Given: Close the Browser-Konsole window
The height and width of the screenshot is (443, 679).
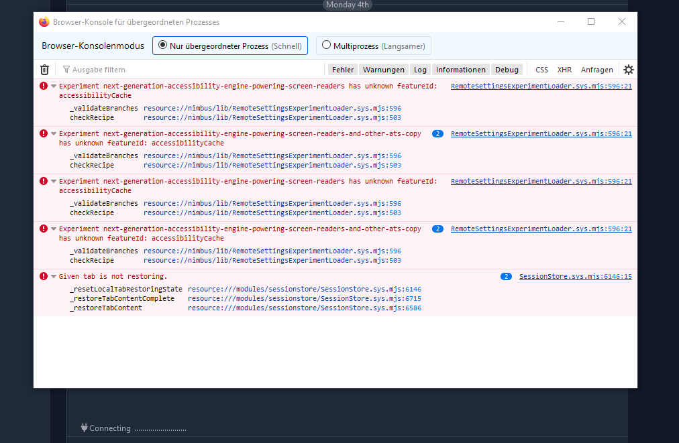Looking at the screenshot, I should (x=621, y=22).
